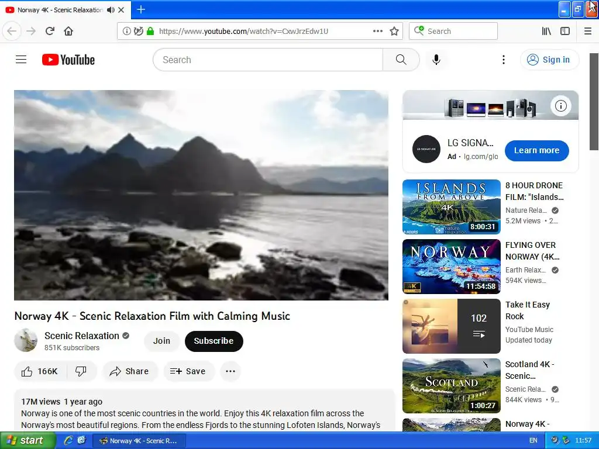
Task: Click the 851K subscribers text
Action: [x=72, y=347]
